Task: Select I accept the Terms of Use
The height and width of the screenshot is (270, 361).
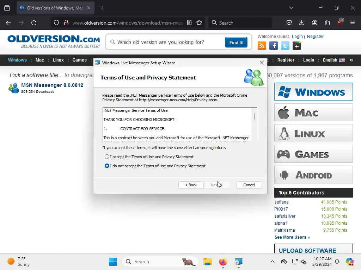Action: [x=106, y=156]
